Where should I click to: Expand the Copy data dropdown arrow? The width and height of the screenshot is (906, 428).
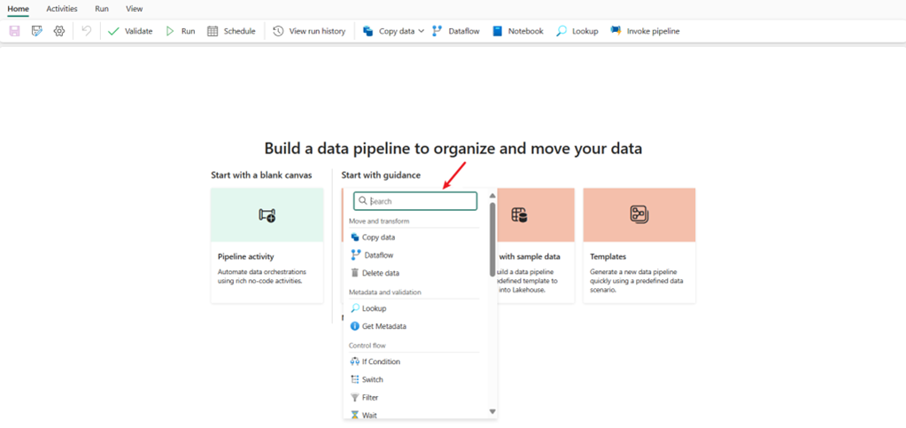(422, 31)
